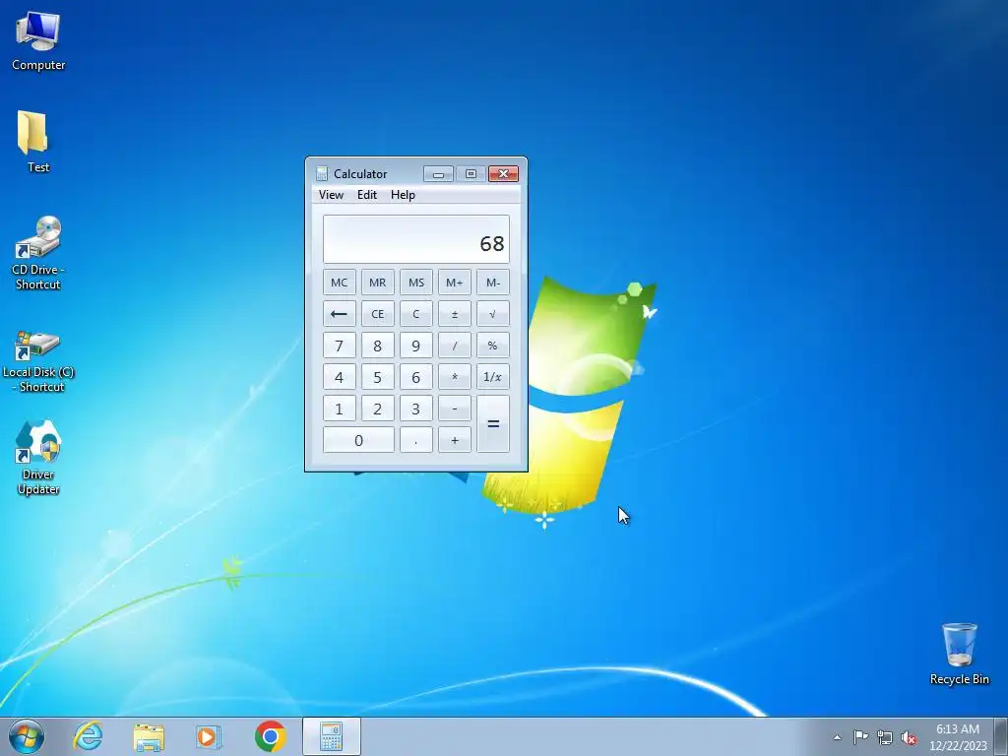Screen dimensions: 1008x756
Task: Click the subtract (-) button
Action: [455, 409]
